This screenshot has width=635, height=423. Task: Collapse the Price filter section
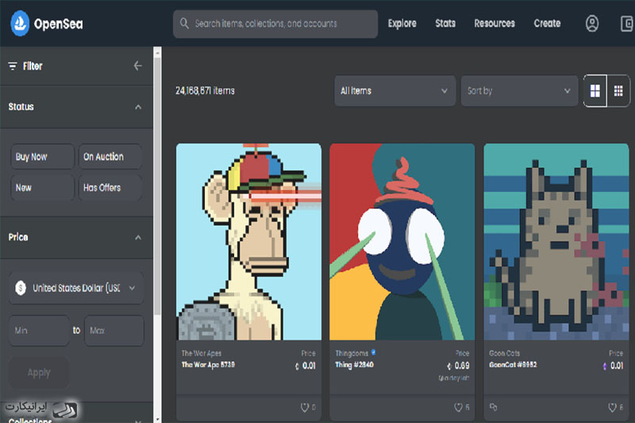(138, 237)
